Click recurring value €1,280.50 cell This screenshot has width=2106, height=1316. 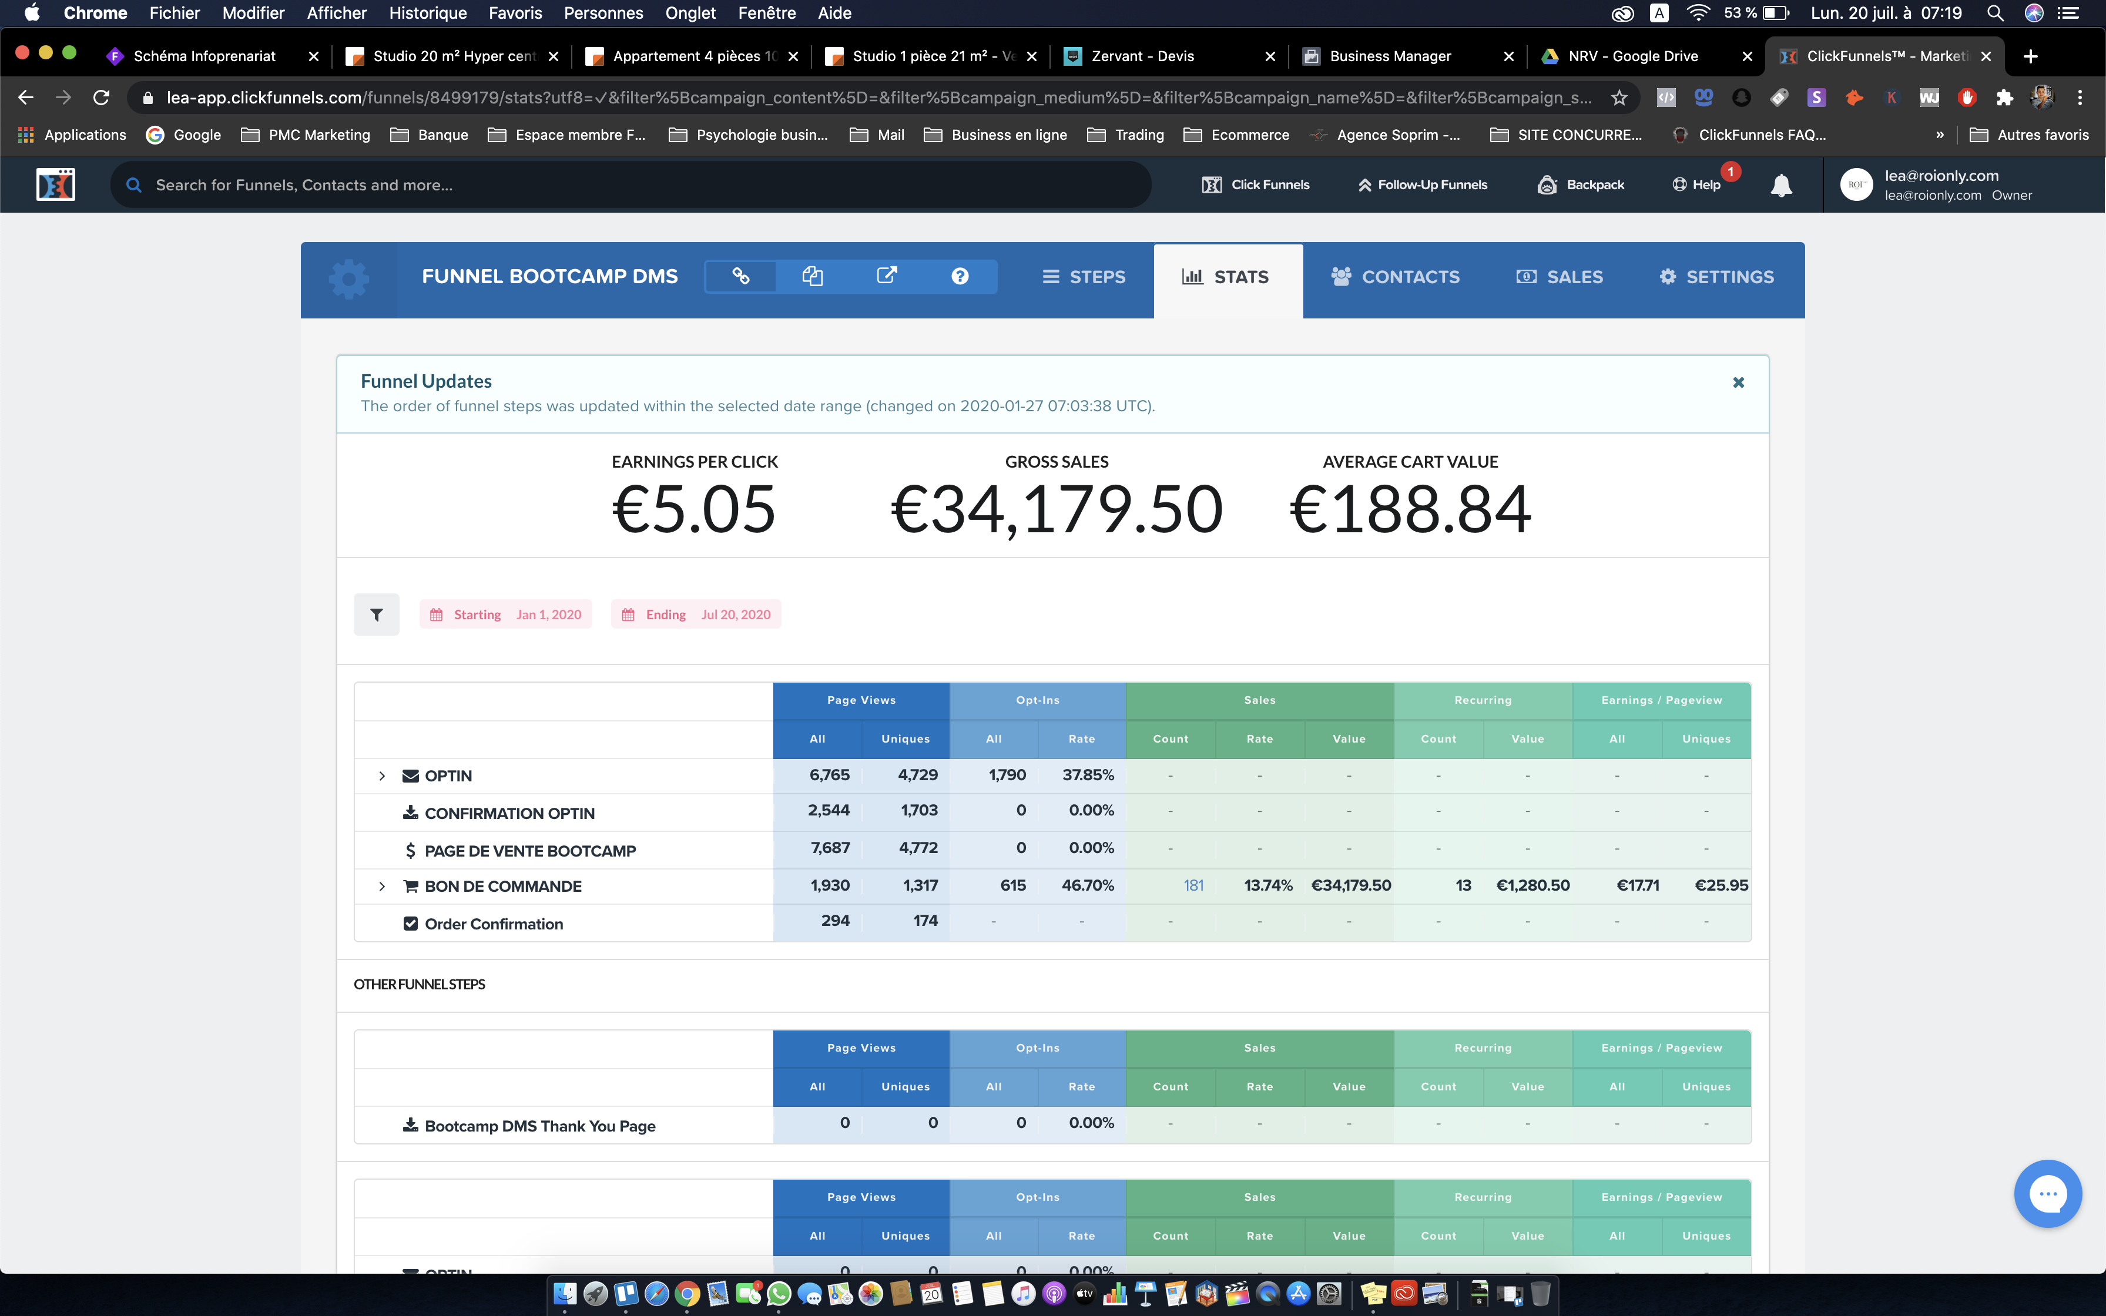pyautogui.click(x=1532, y=885)
